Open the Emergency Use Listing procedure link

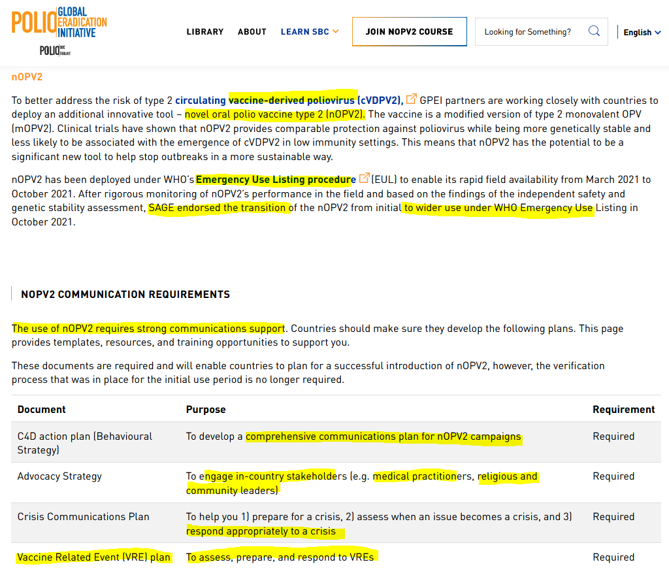pyautogui.click(x=276, y=180)
